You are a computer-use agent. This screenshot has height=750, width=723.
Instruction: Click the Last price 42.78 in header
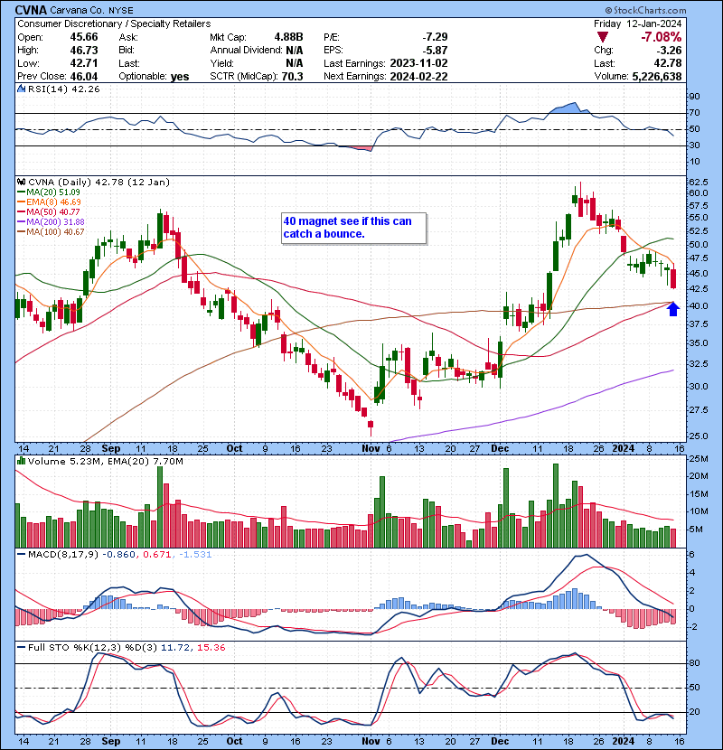(668, 63)
